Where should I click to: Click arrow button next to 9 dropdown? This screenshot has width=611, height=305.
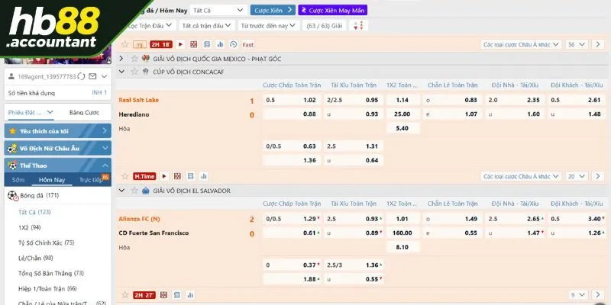tap(598, 295)
